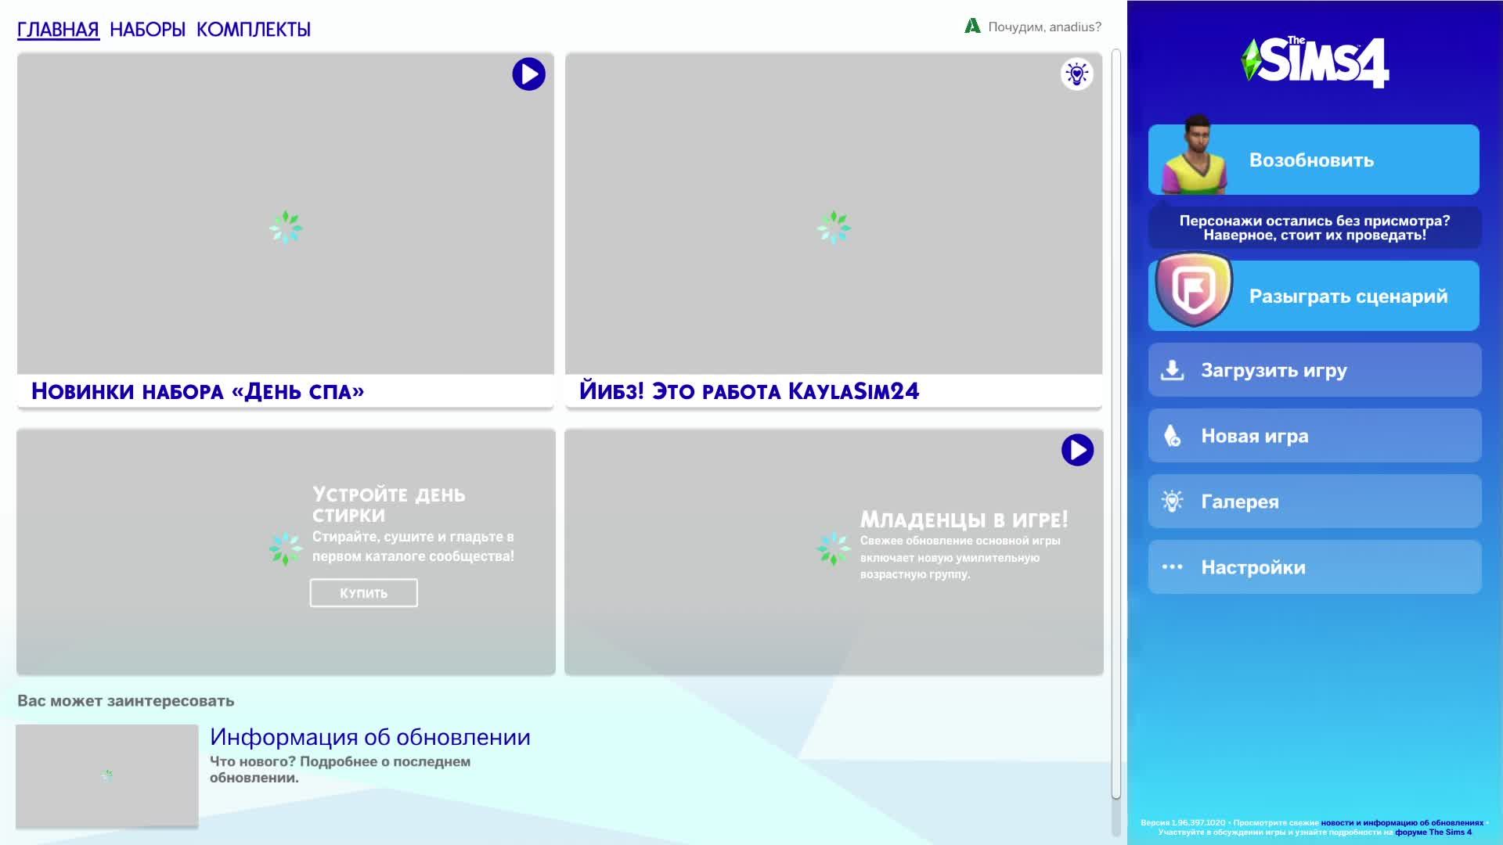Switch to the КОМПЛЕКТЫ tab
Screen dimensions: 1503x845
click(253, 30)
